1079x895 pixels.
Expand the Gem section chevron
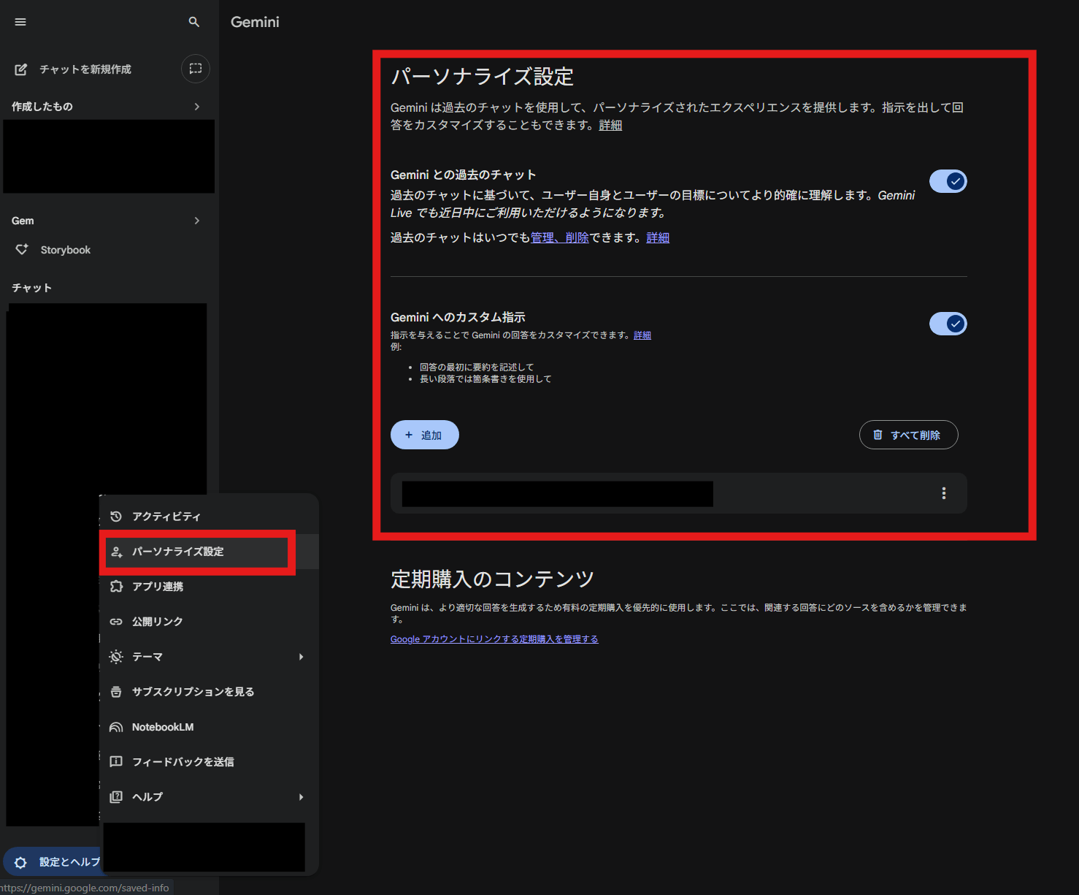(197, 221)
